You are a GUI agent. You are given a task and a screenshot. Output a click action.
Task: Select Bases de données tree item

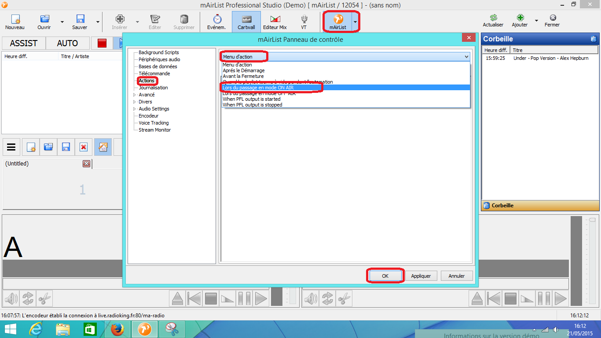158,66
